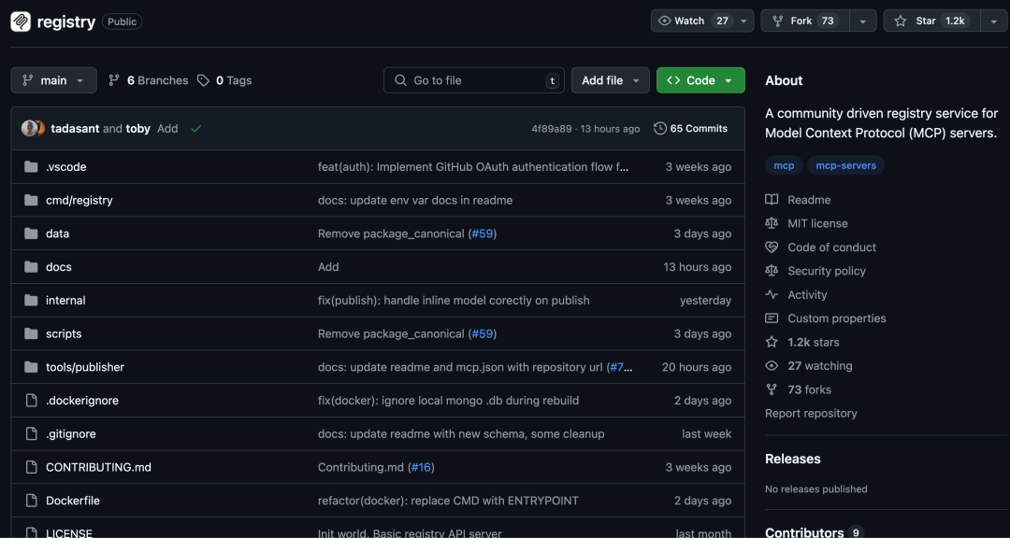Open the tadasant author profile link
This screenshot has width=1010, height=538.
[x=76, y=129]
